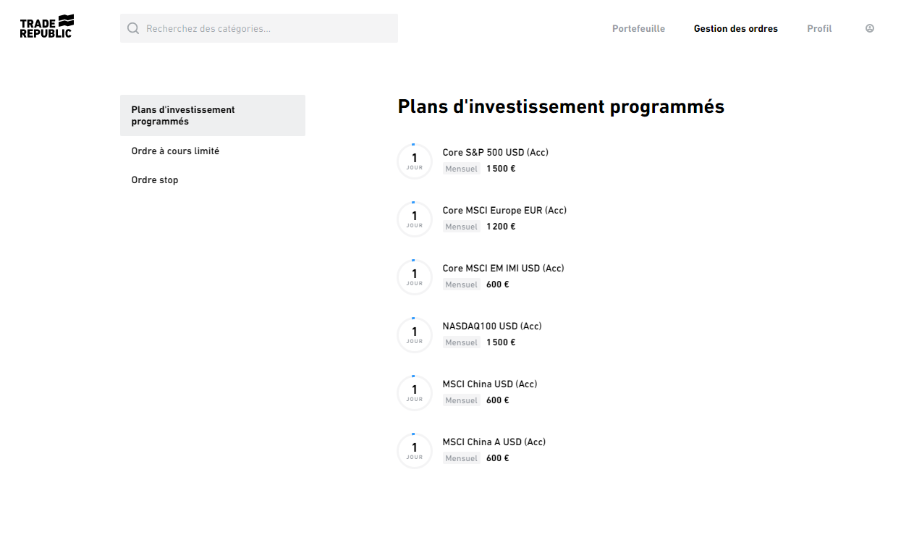The height and width of the screenshot is (548, 914).
Task: Click the 1 200 € amount of Core MSCI Europe
Action: coord(501,227)
